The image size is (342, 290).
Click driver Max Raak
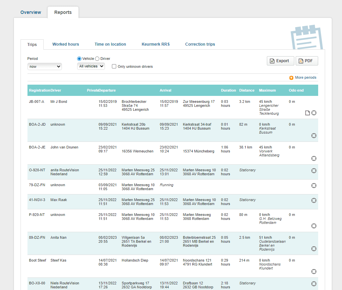click(59, 200)
